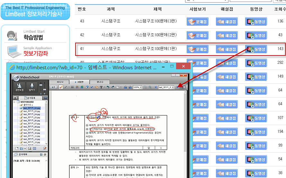Select the 문서목록 tab

point(31,98)
